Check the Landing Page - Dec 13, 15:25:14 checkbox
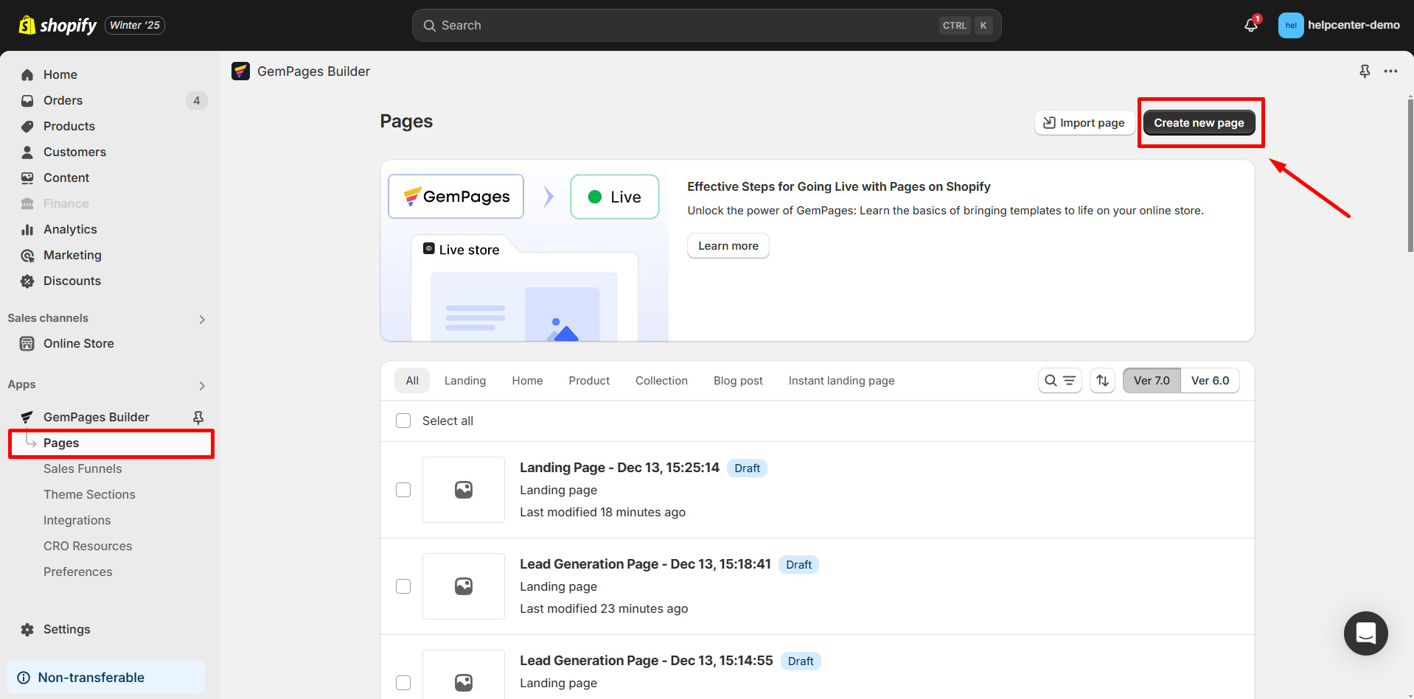 tap(403, 489)
